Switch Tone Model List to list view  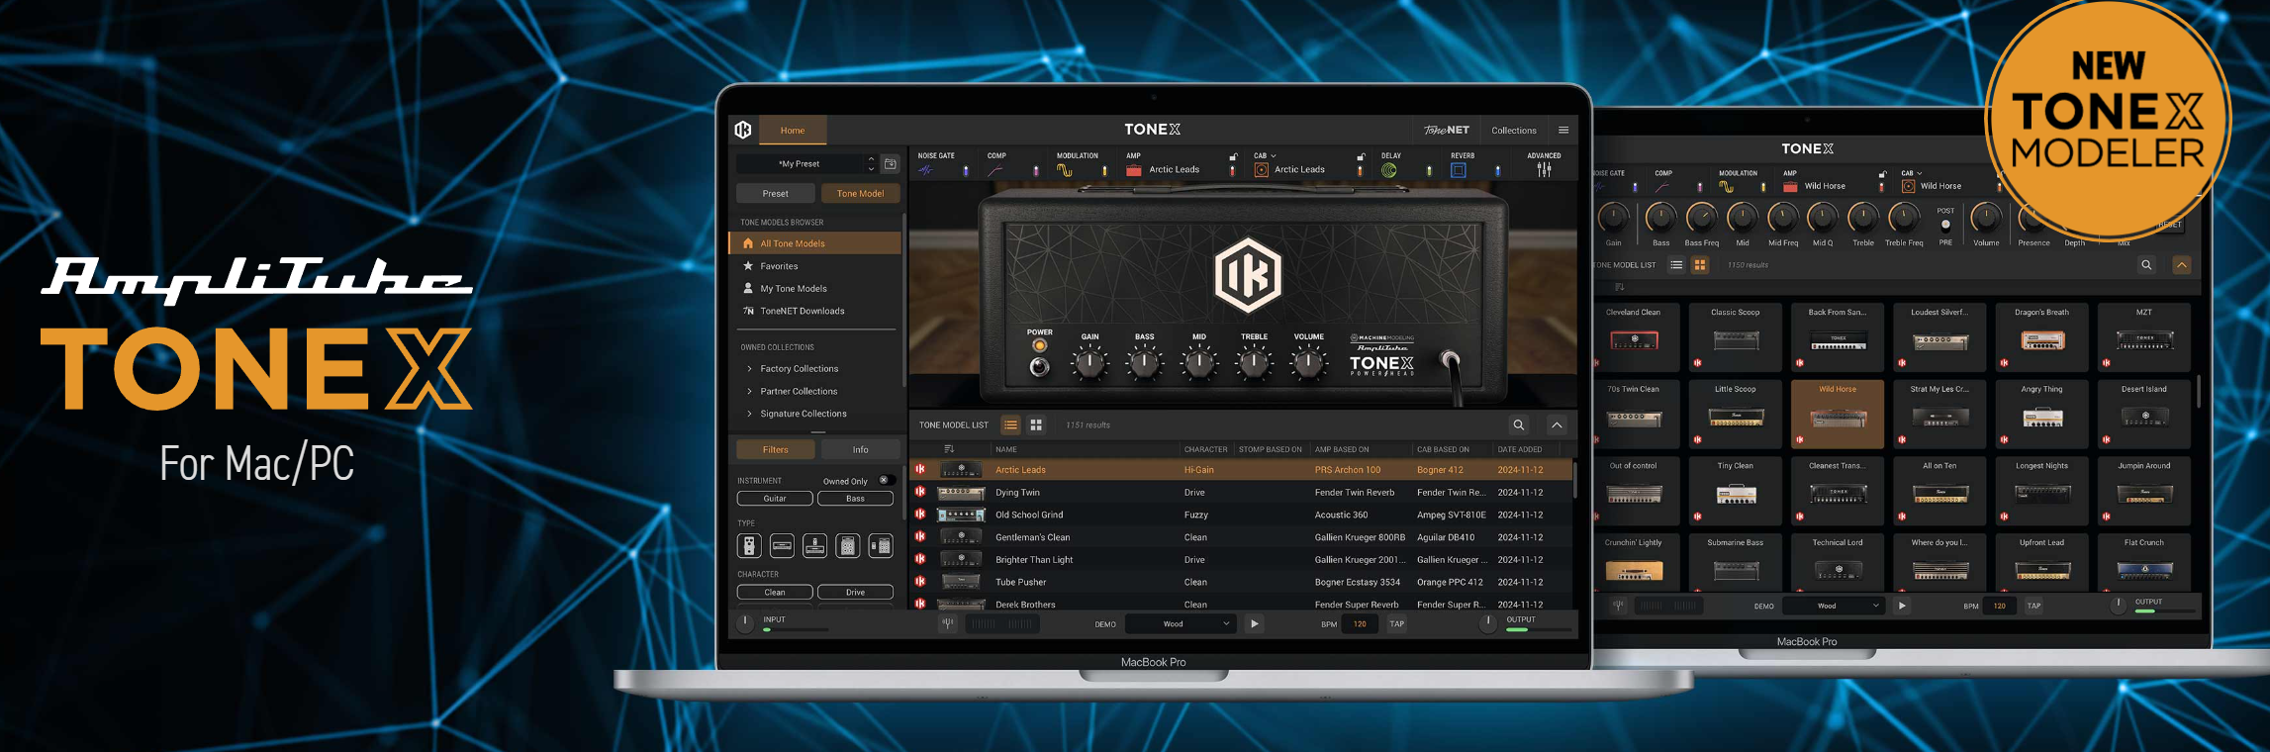[1010, 425]
